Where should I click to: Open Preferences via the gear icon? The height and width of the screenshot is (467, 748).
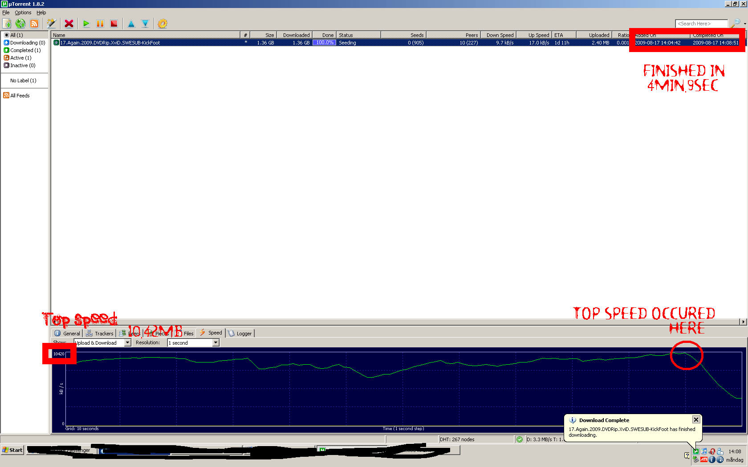coord(163,24)
